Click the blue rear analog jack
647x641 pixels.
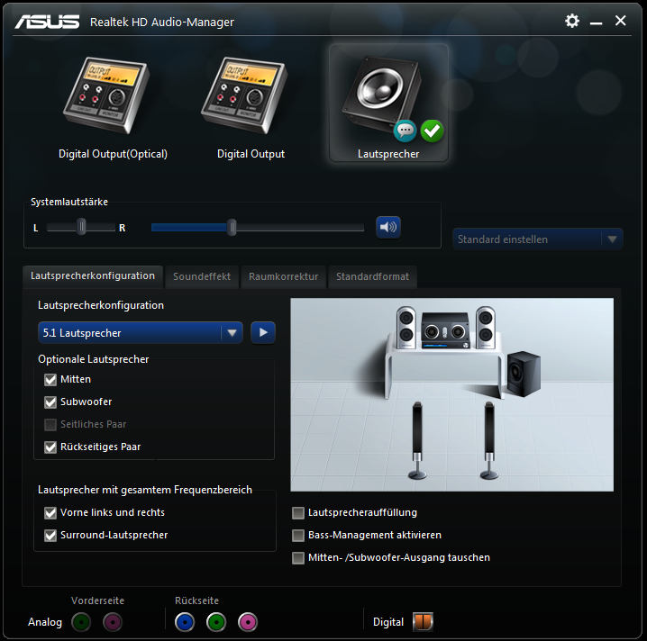pyautogui.click(x=186, y=621)
